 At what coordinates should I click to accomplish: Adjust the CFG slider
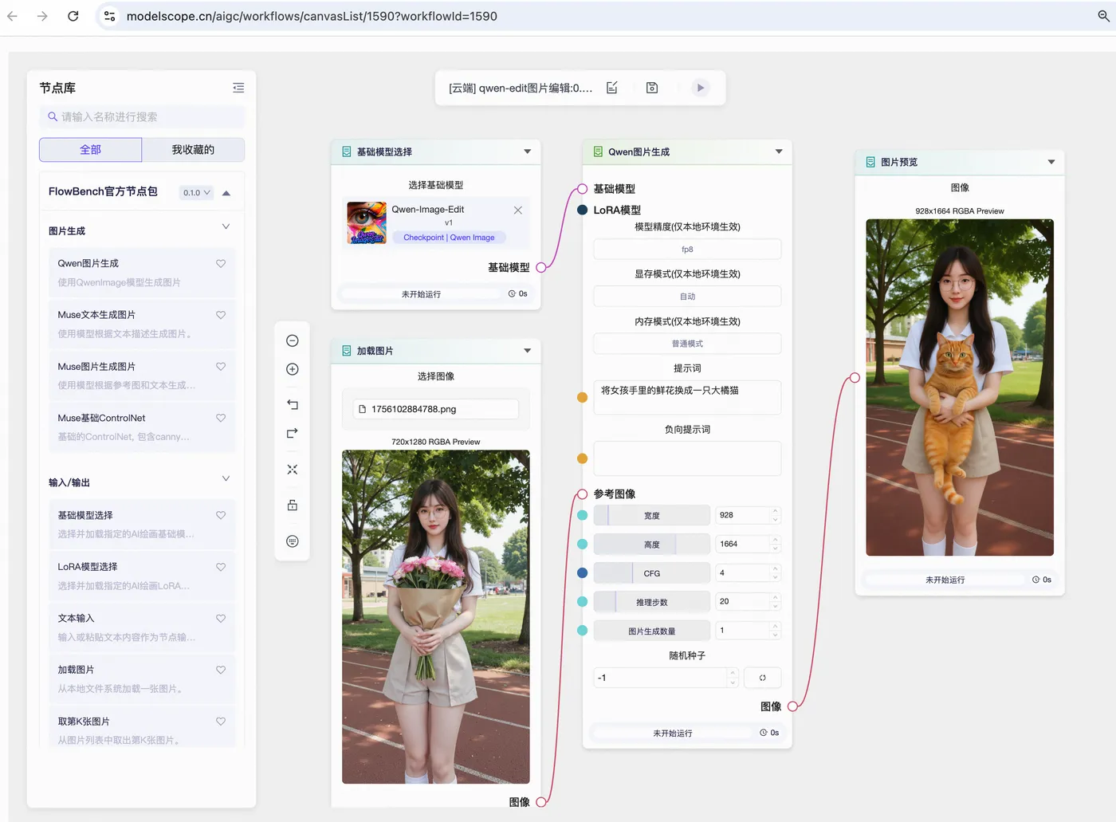coord(652,573)
